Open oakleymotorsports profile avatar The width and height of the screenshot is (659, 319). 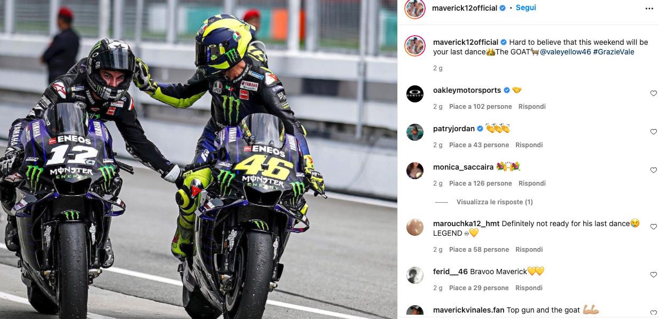pos(415,94)
